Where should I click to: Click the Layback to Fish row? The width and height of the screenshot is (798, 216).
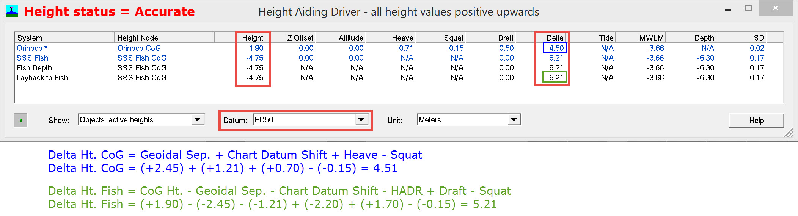[42, 78]
